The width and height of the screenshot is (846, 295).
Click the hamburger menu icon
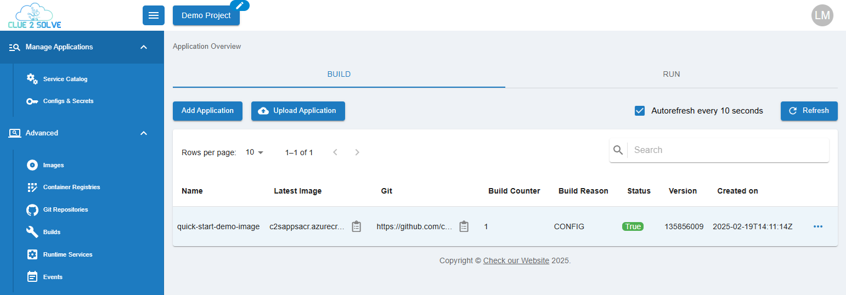(154, 15)
